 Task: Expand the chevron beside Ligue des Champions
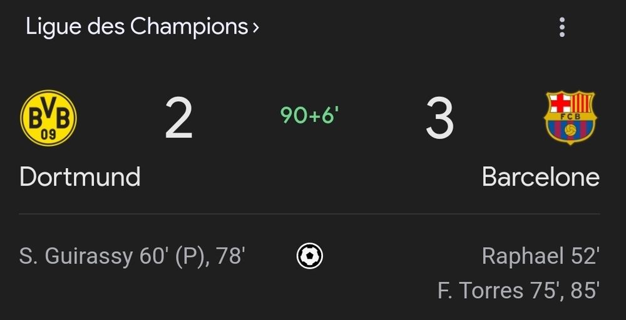255,27
